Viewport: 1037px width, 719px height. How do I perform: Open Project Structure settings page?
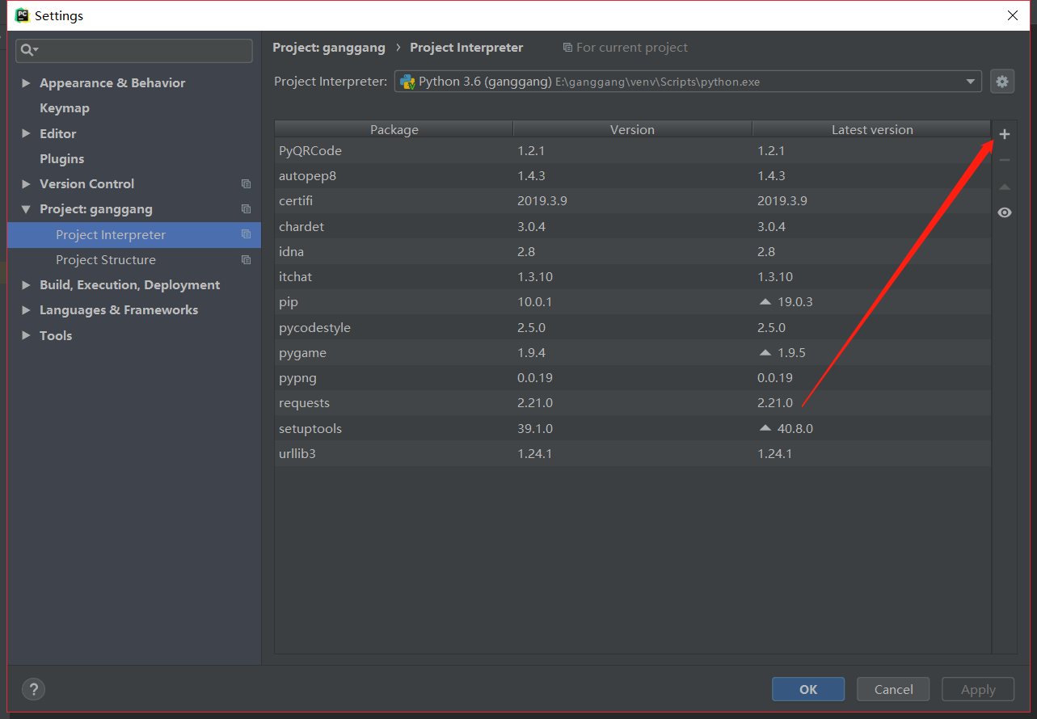106,260
